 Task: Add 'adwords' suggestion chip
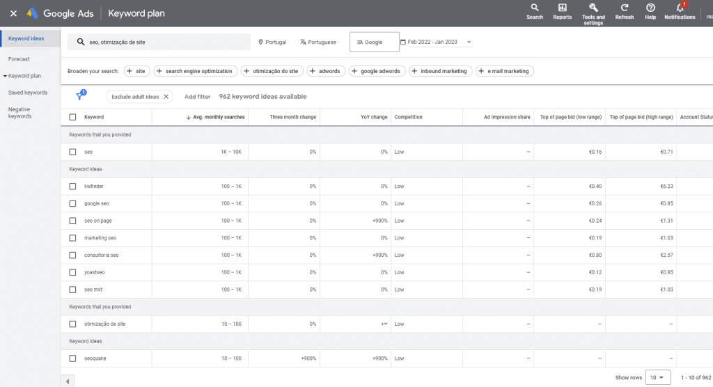point(326,71)
